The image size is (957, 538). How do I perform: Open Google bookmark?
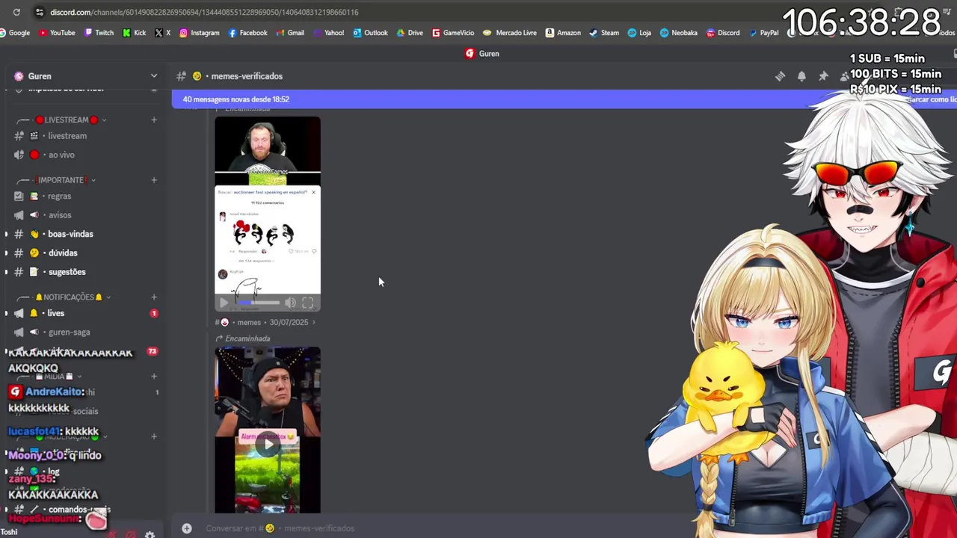pyautogui.click(x=15, y=33)
